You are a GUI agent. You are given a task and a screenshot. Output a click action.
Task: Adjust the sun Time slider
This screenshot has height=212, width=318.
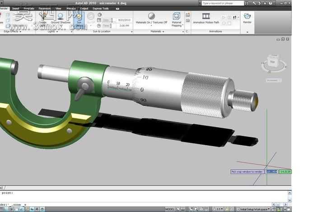[x=110, y=26]
